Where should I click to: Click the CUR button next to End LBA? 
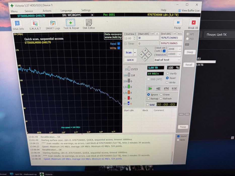click(x=174, y=34)
